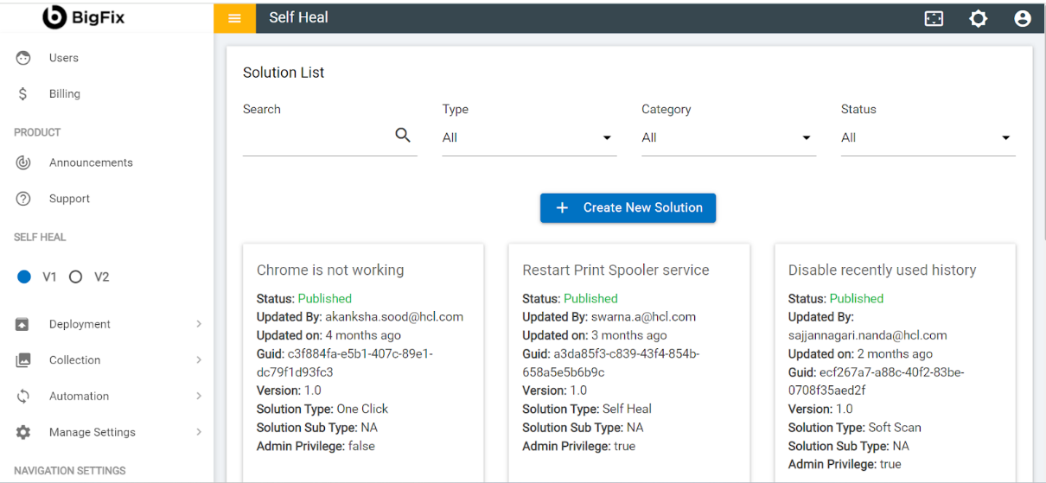
Task: Open the Status filter dropdown
Action: [928, 138]
